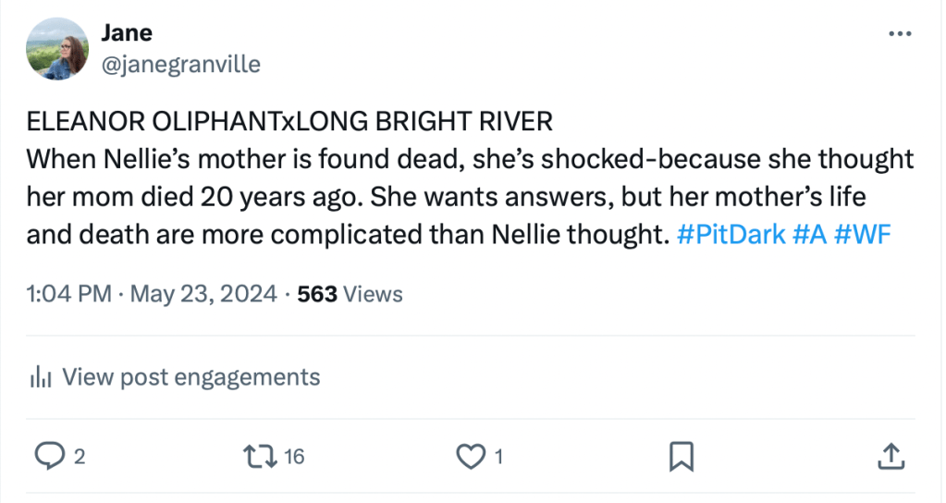Click the repost count 16

click(x=294, y=456)
